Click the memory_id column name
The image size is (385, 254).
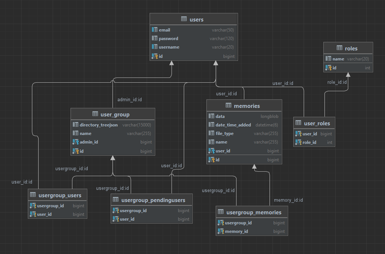tap(236, 231)
